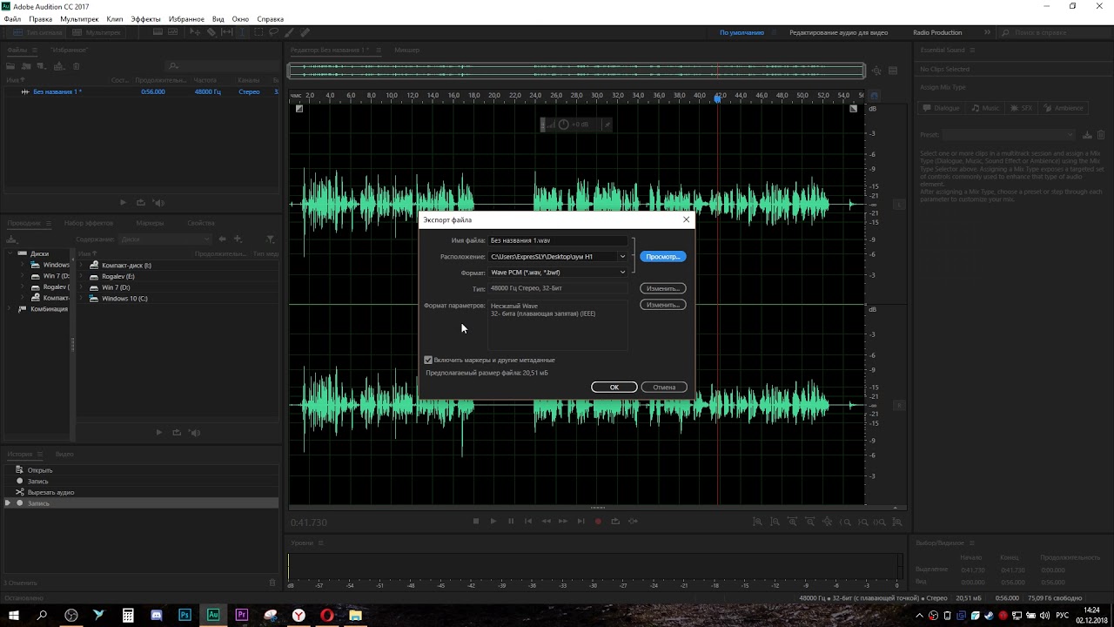Image resolution: width=1114 pixels, height=627 pixels.
Task: Toggle the Music mix type
Action: pyautogui.click(x=986, y=108)
